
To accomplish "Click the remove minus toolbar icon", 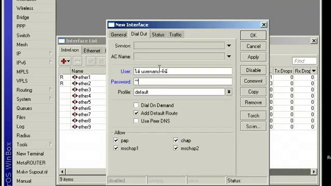I will point(78,61).
